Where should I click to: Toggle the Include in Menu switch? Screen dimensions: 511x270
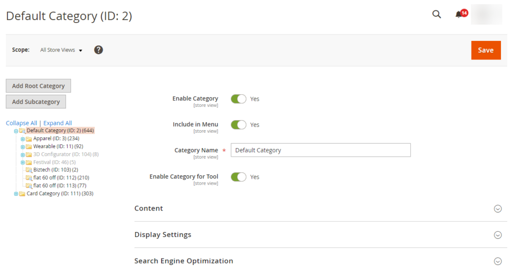click(x=239, y=125)
